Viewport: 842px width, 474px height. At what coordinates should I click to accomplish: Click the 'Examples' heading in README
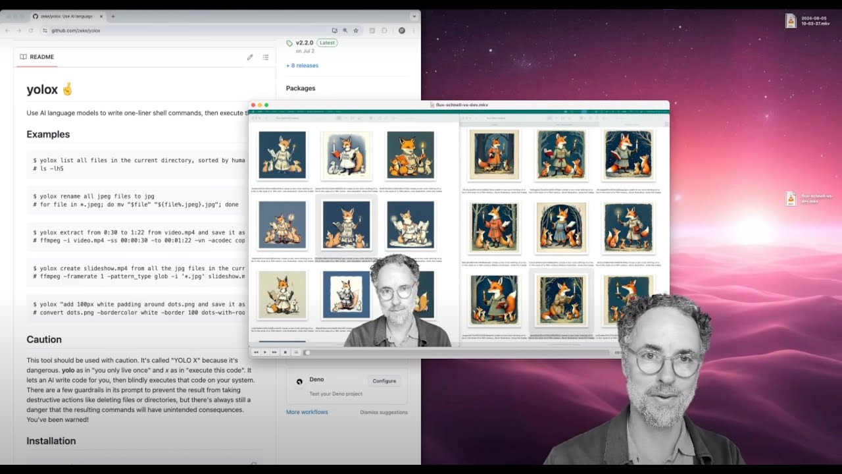click(x=48, y=134)
